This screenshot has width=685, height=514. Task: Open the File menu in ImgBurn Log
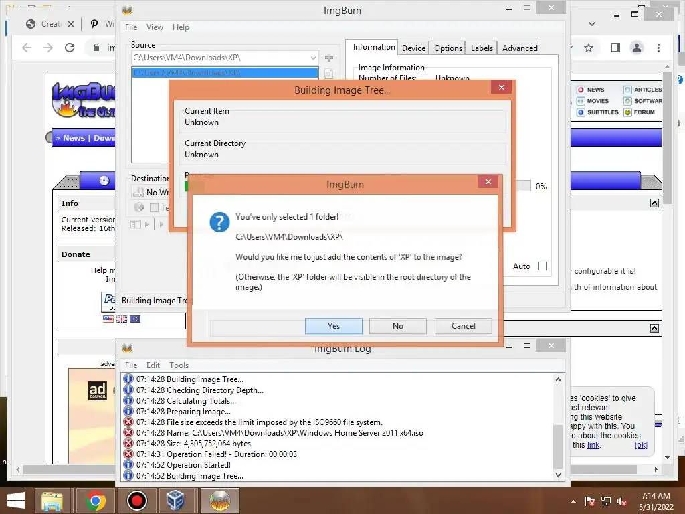(131, 365)
